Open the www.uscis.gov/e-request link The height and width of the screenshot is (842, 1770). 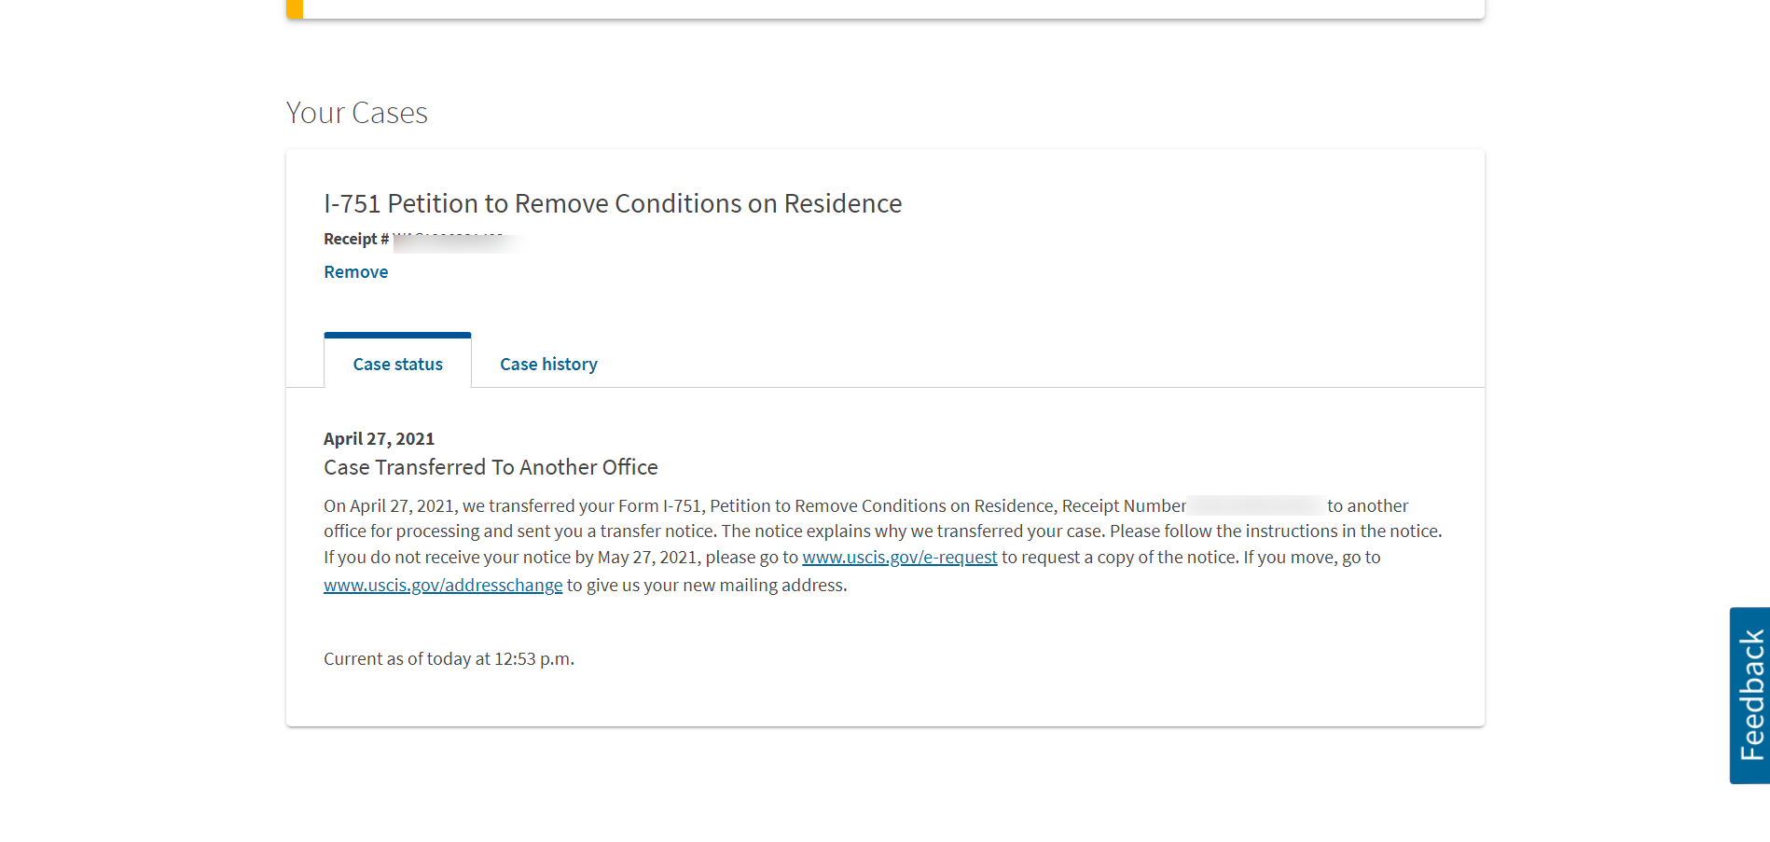pos(899,558)
